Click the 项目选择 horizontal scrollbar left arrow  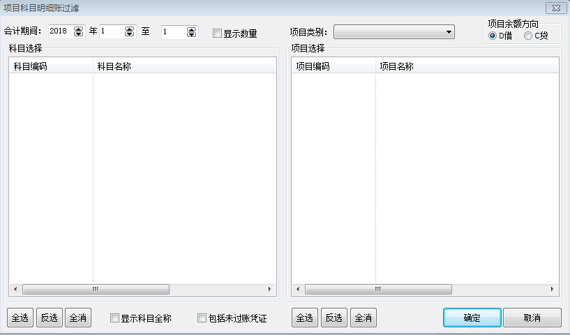click(x=298, y=289)
